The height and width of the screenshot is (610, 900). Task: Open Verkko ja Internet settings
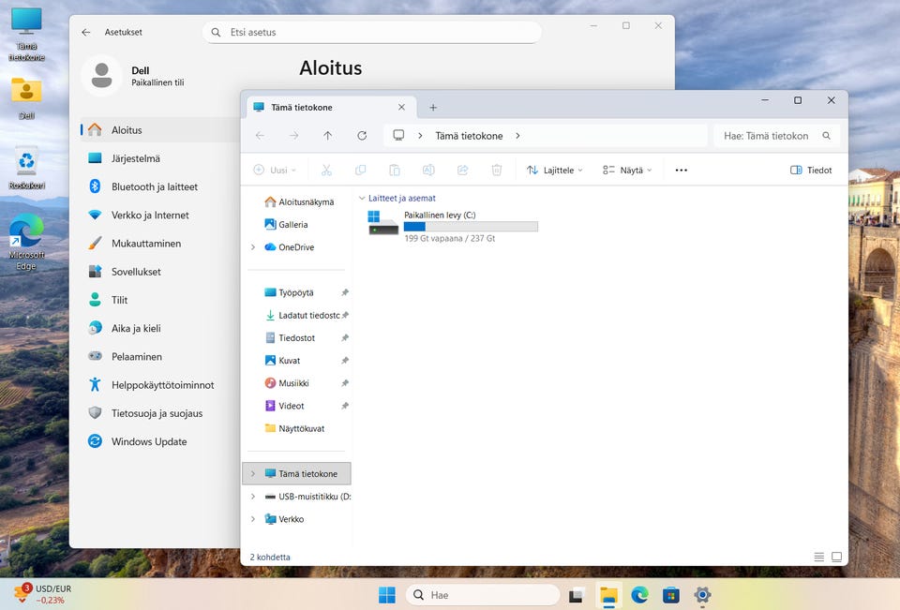point(160,215)
